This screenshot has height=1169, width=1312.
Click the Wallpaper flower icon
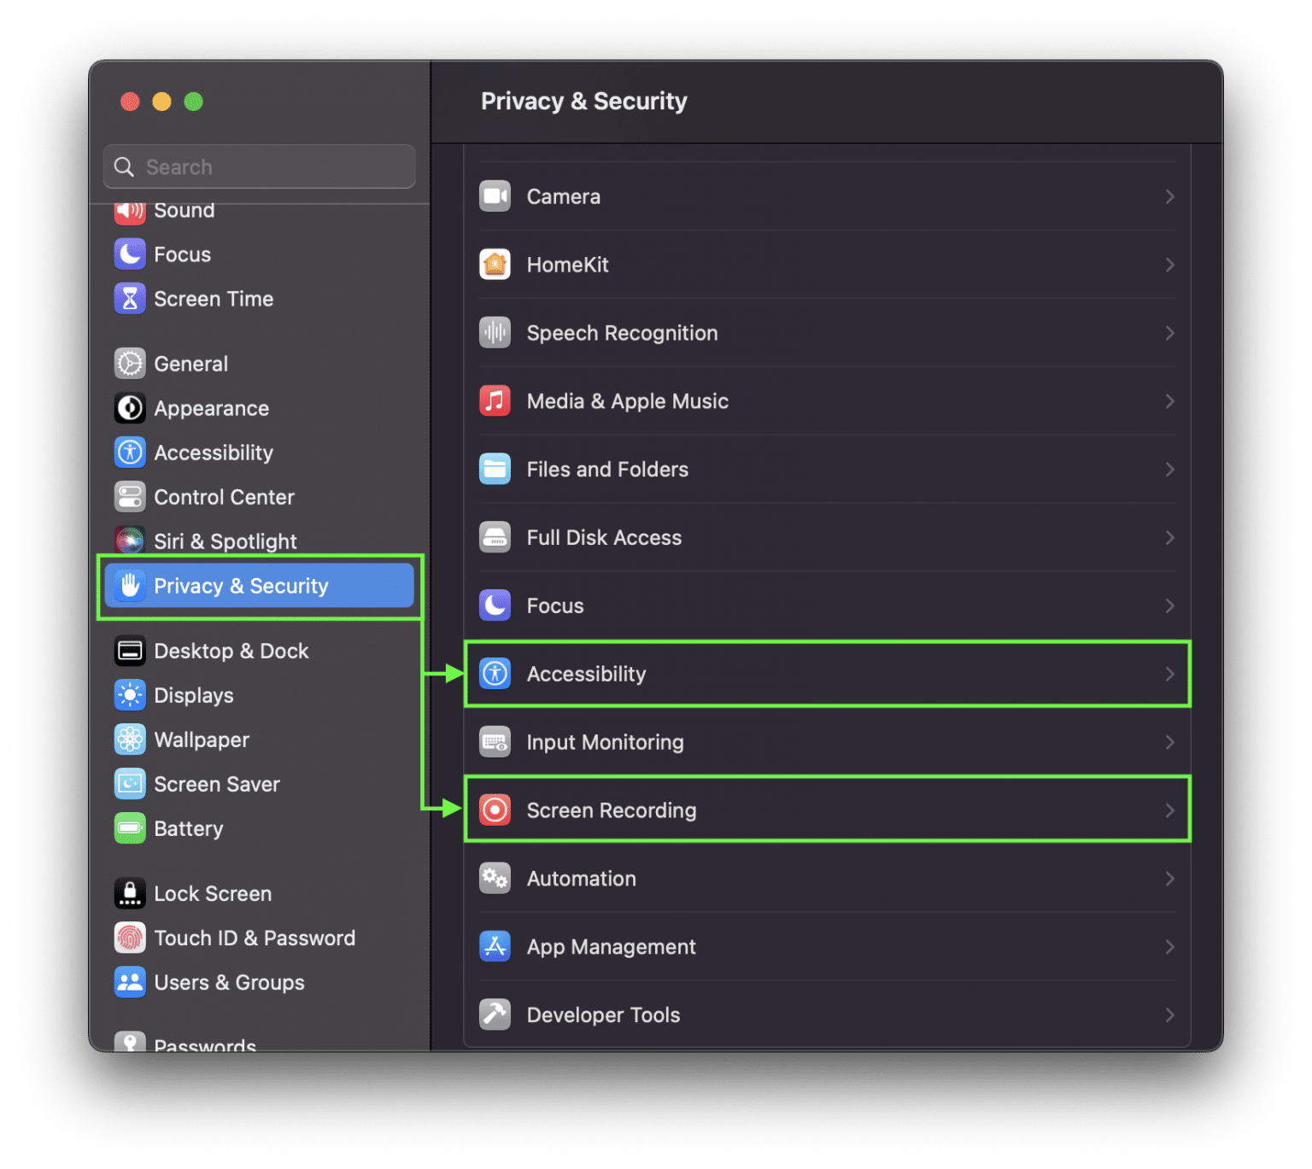[130, 739]
